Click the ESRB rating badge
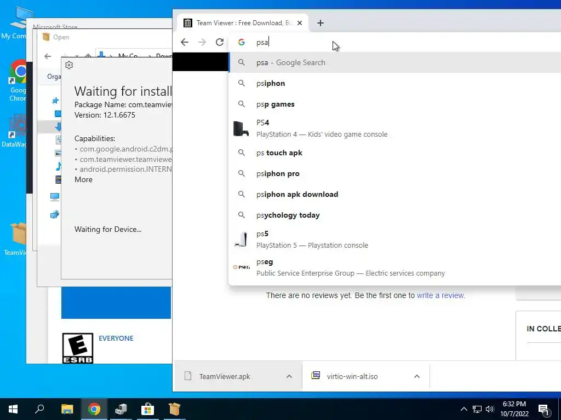Image resolution: width=561 pixels, height=420 pixels. (78, 348)
